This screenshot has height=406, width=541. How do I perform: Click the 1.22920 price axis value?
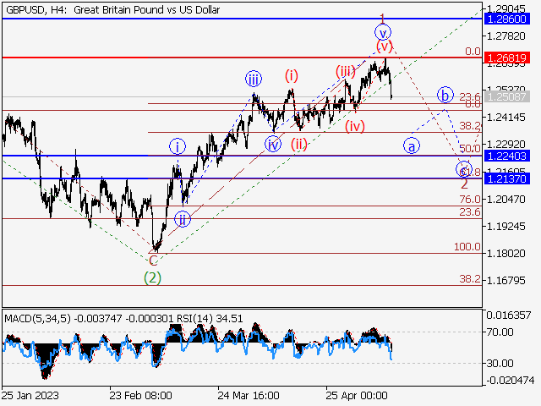505,145
